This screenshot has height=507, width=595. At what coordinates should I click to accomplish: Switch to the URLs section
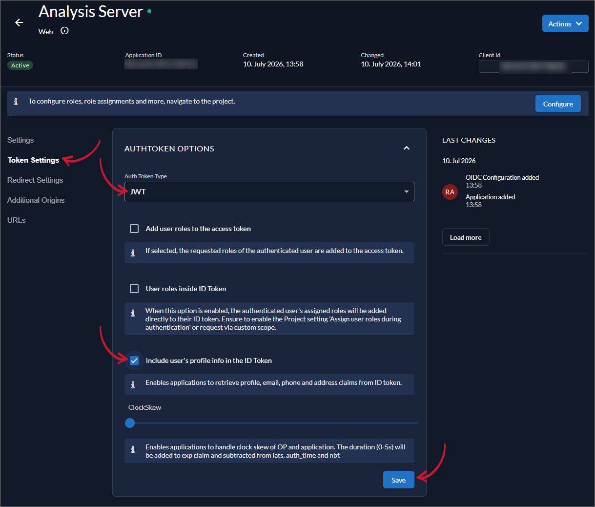(17, 220)
